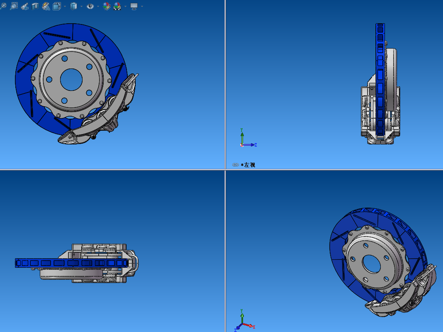Select the Zoom to Area tool
This screenshot has height=332, width=443.
[14, 6]
